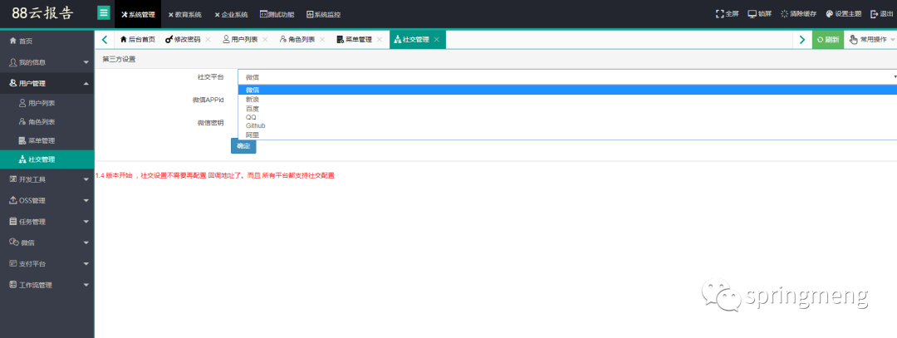Switch to 后台首页 tab
This screenshot has width=897, height=338.
coord(137,40)
